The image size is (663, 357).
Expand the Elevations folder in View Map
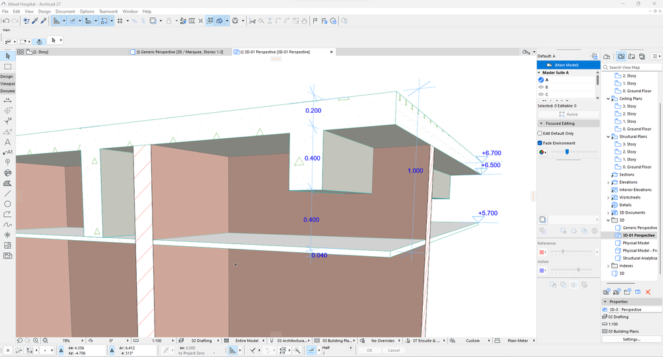(x=609, y=182)
